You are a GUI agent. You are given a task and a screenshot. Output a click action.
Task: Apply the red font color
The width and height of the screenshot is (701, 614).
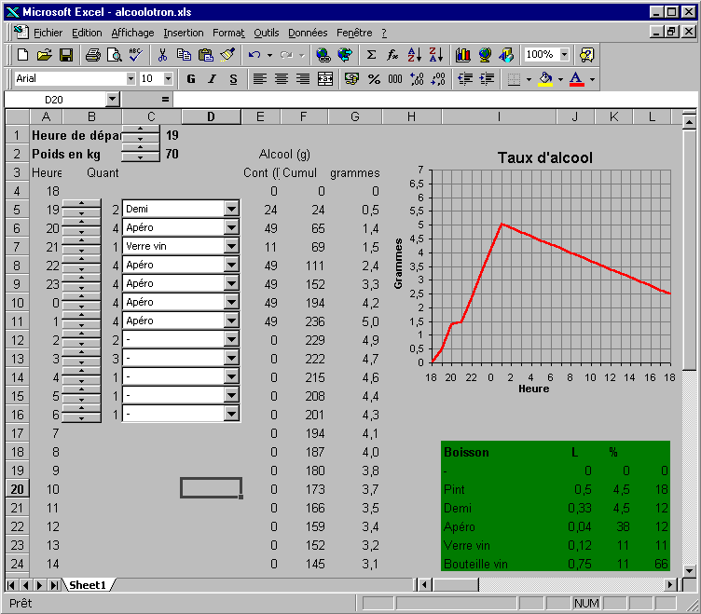click(x=577, y=79)
